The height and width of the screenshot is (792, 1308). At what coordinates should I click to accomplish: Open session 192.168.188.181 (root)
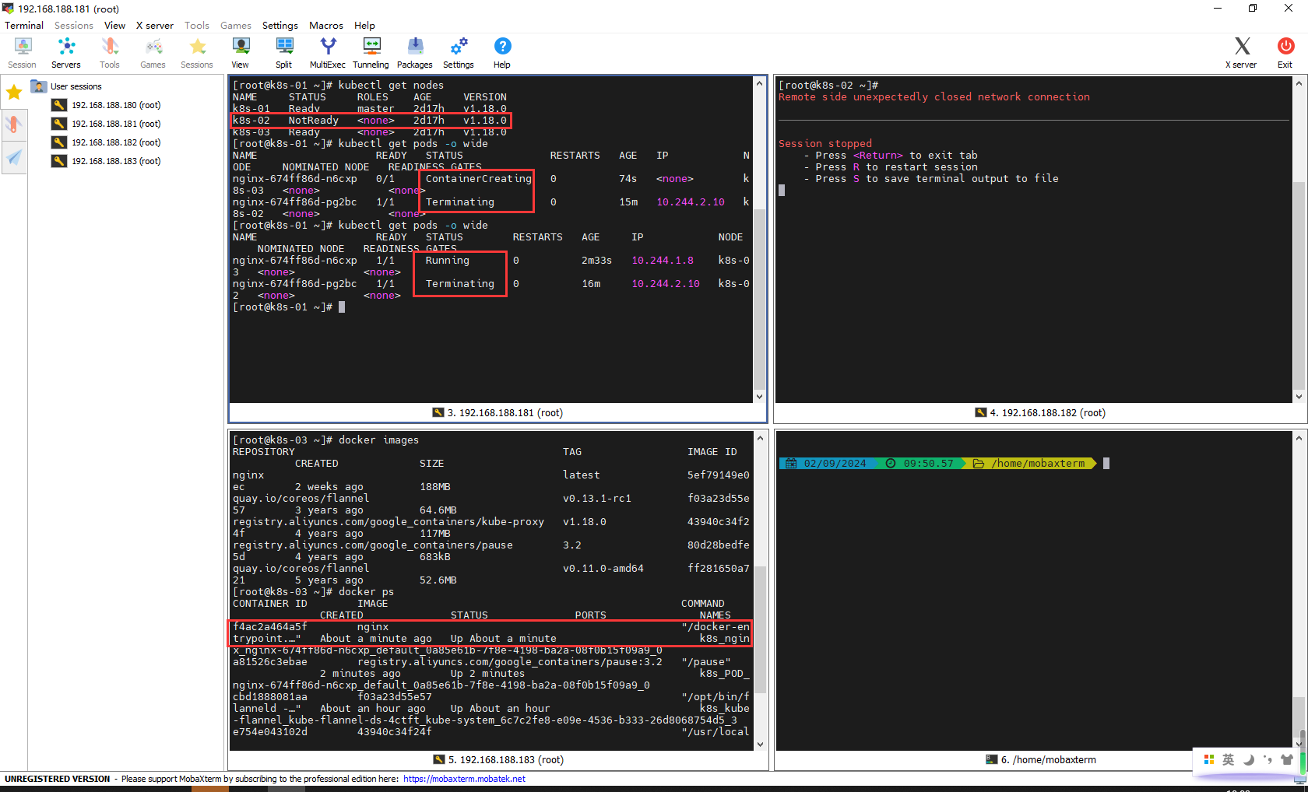(x=107, y=124)
